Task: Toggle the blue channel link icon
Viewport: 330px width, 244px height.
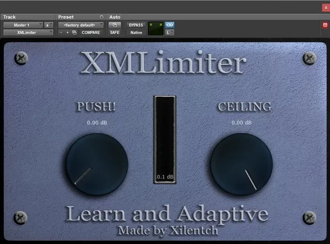Action: (x=170, y=24)
